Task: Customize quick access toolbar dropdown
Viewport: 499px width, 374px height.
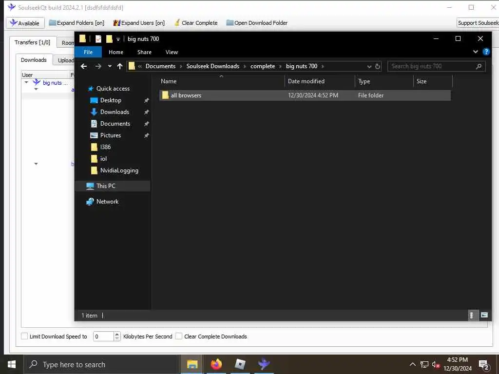Action: point(118,39)
